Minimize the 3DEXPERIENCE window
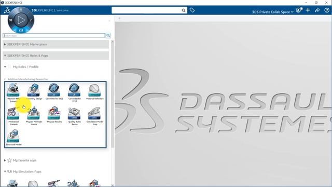The width and height of the screenshot is (332, 187). (306, 3)
